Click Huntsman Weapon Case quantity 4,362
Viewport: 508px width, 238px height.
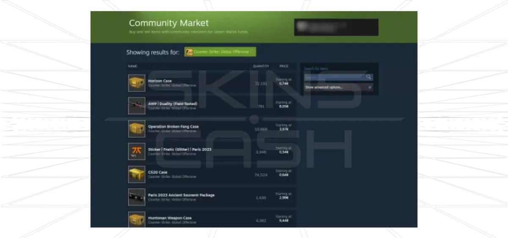pyautogui.click(x=261, y=220)
